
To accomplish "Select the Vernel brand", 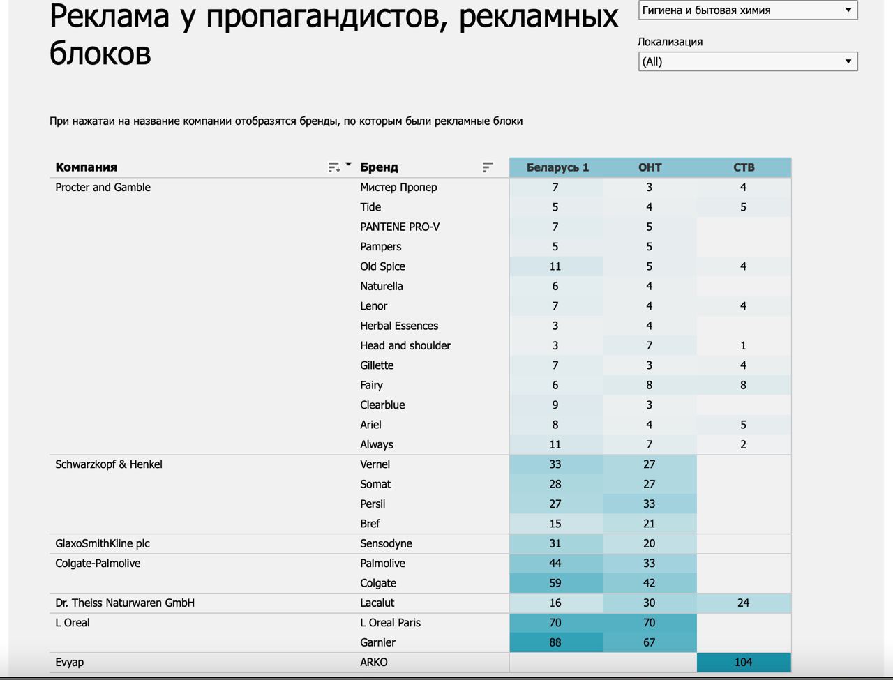I will pyautogui.click(x=375, y=464).
